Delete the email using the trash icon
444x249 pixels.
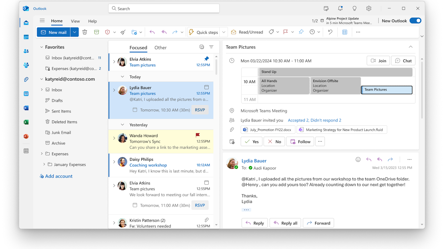coord(85,32)
